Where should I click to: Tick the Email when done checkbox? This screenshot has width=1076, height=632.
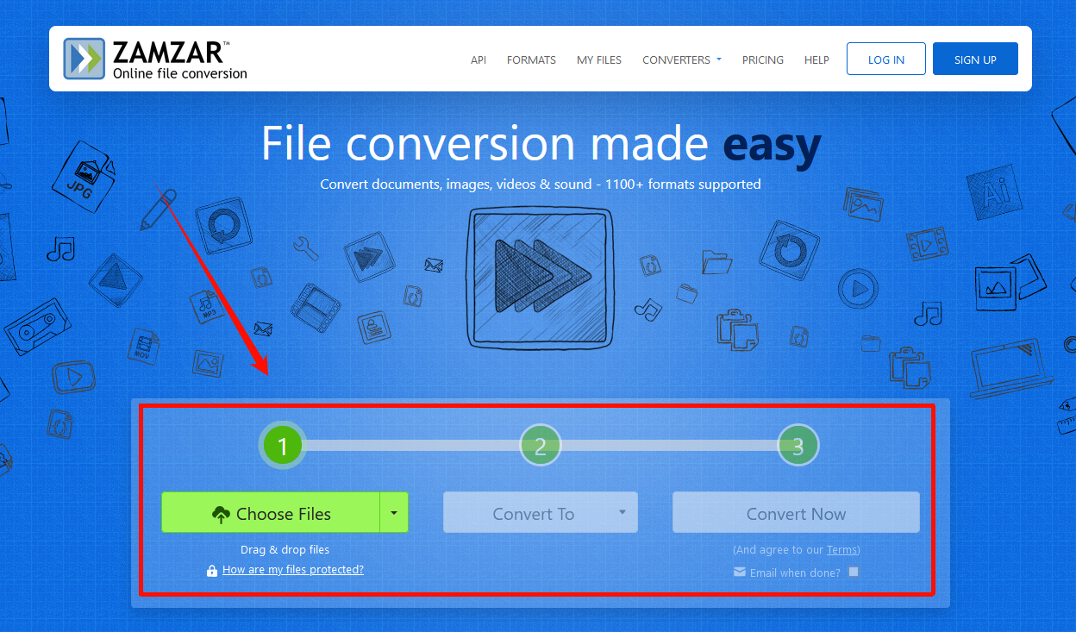pyautogui.click(x=854, y=572)
